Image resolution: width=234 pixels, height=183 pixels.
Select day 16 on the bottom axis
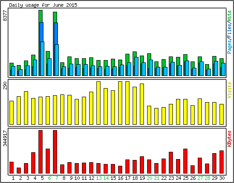coord(120,178)
